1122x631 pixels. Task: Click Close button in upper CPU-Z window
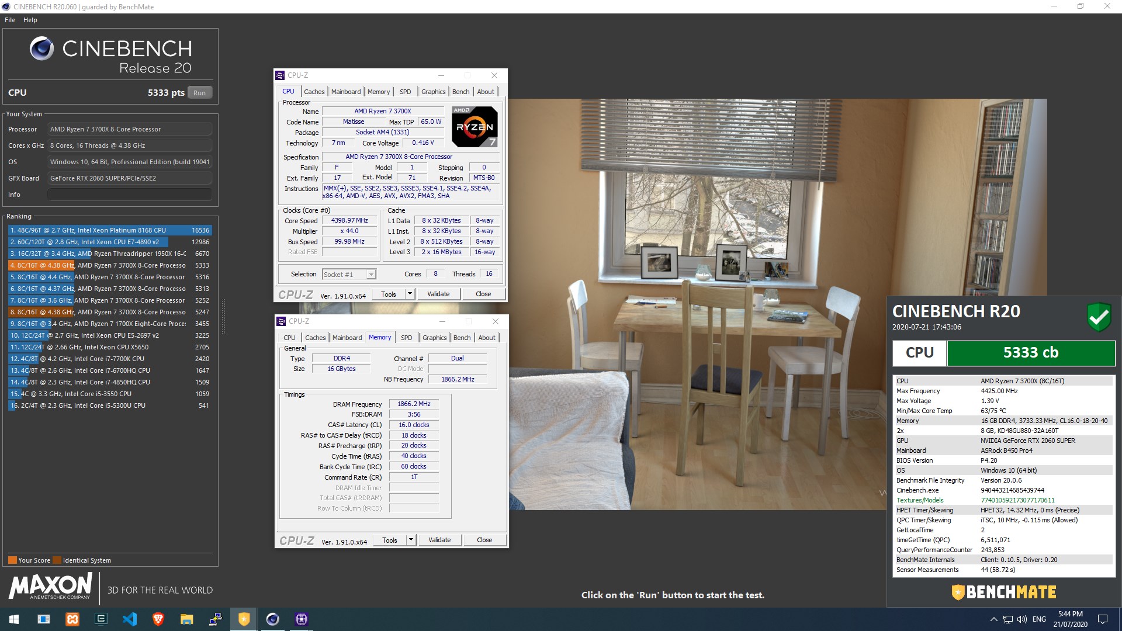coord(483,294)
